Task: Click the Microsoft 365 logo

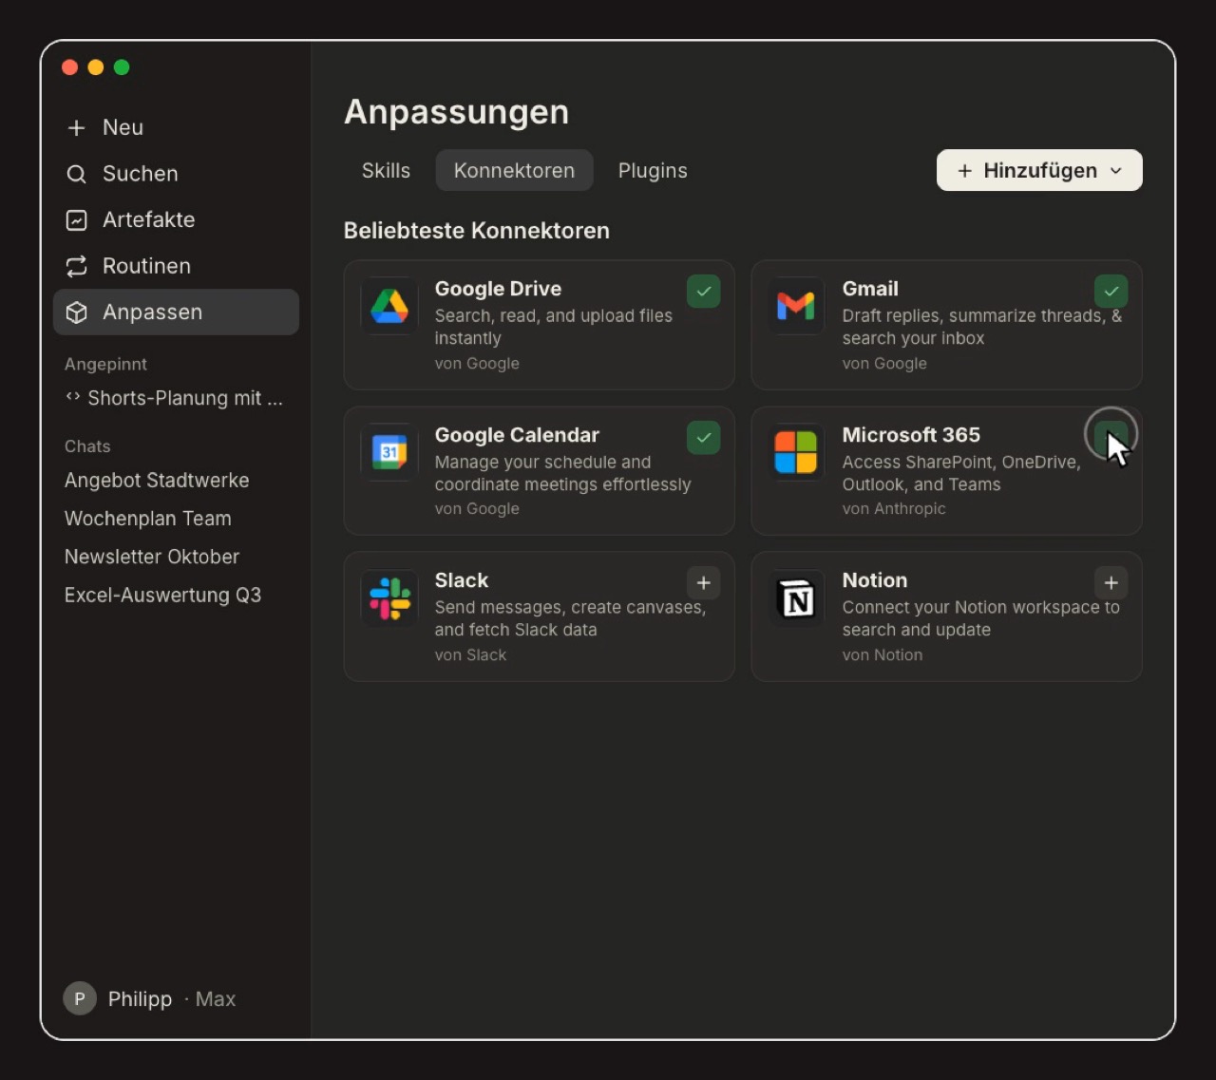Action: [x=796, y=452]
